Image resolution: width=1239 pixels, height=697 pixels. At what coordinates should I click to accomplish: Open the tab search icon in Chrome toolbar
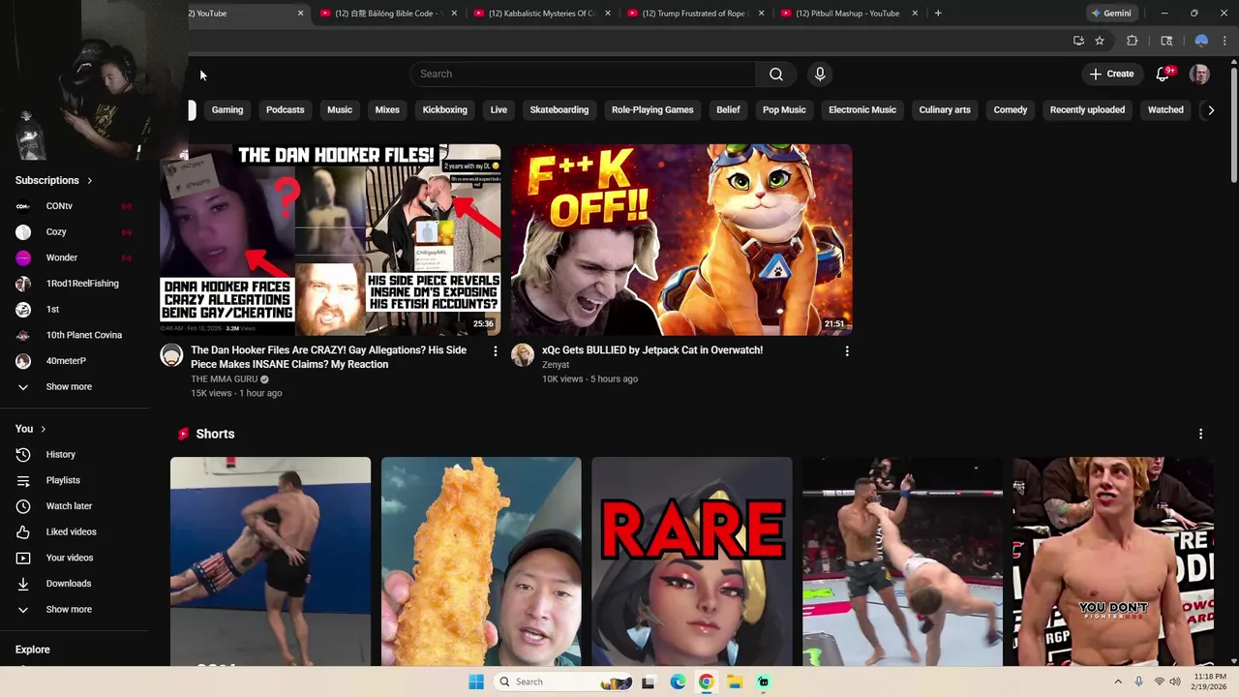pyautogui.click(x=1166, y=41)
